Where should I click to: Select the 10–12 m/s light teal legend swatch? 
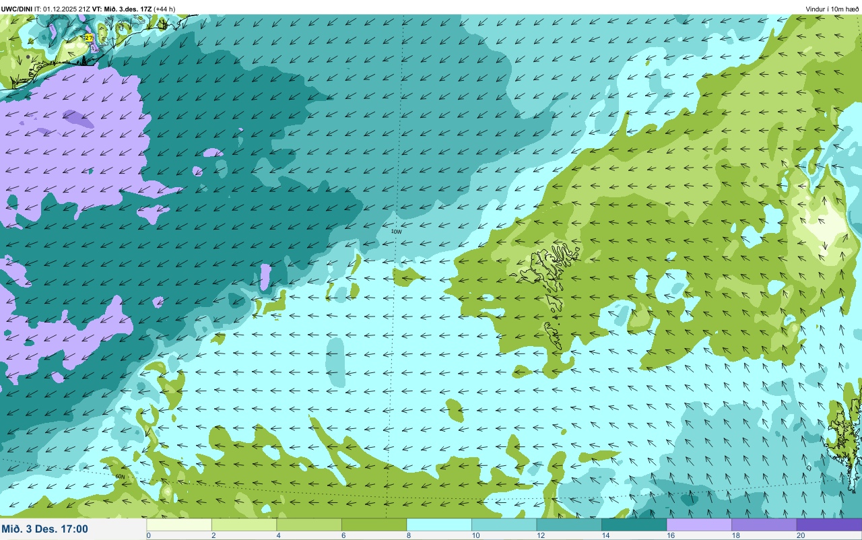tap(504, 525)
